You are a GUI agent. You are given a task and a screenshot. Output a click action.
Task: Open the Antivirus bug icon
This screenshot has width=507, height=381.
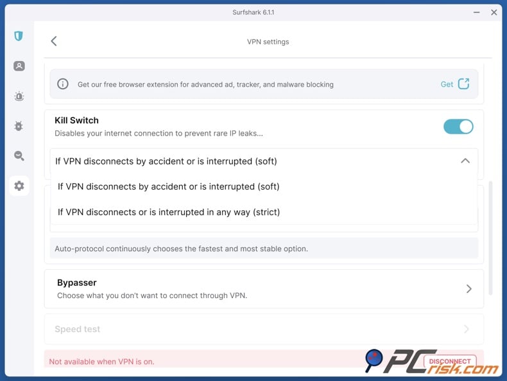point(19,126)
